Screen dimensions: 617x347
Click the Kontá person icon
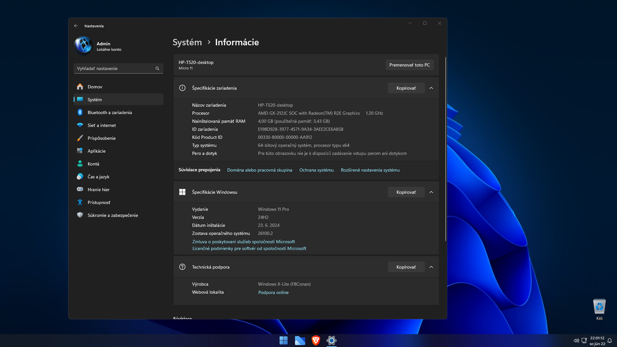(x=80, y=164)
